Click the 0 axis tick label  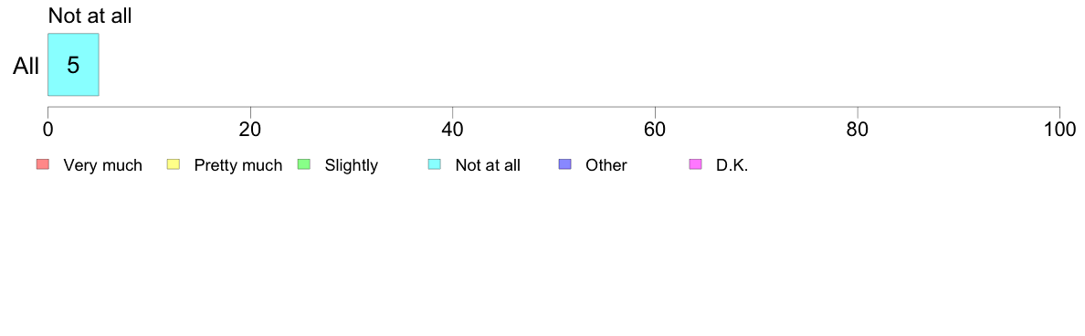(47, 130)
